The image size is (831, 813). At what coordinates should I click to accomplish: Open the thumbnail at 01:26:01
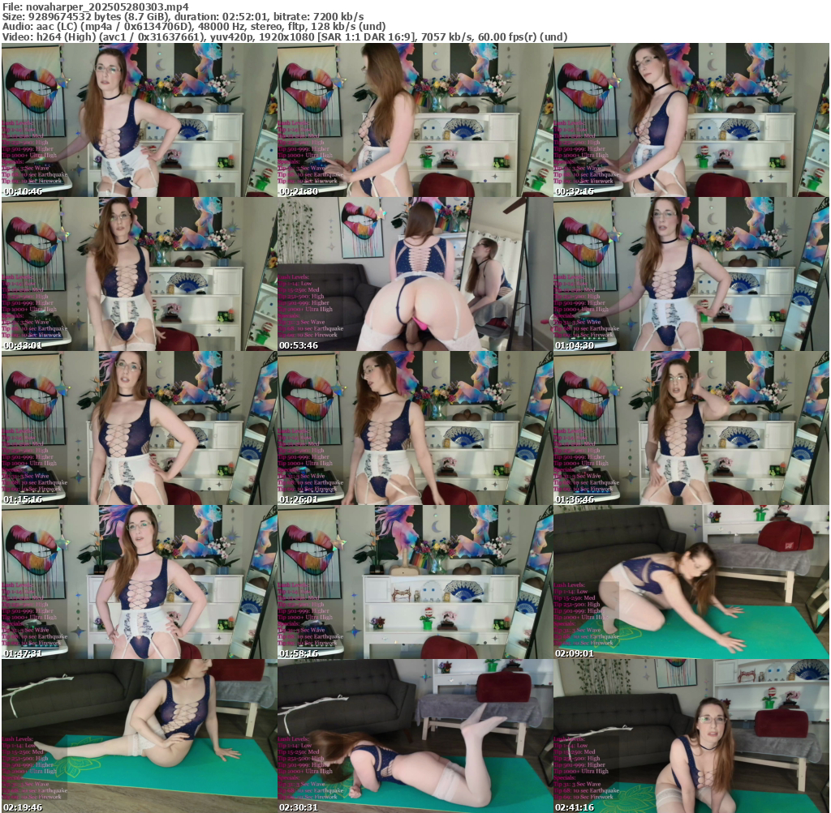[415, 428]
